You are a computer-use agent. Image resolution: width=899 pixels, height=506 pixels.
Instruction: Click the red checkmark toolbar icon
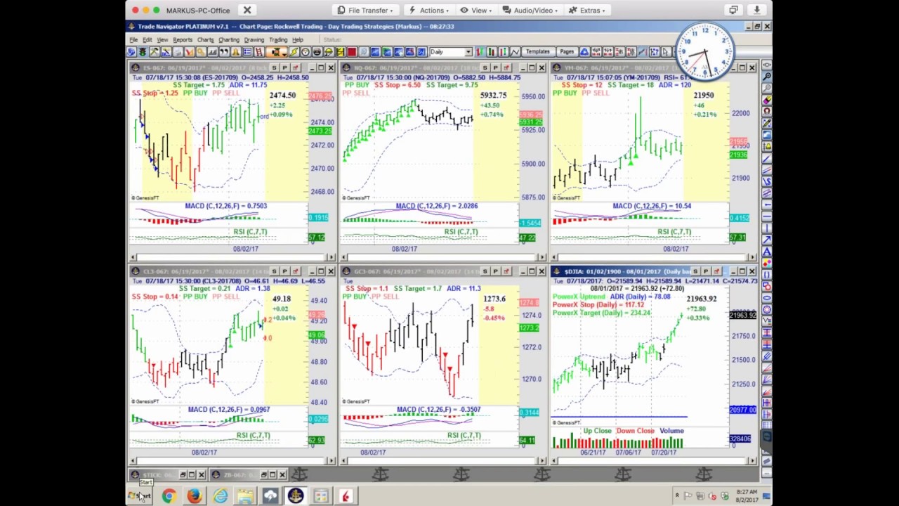[x=190, y=52]
